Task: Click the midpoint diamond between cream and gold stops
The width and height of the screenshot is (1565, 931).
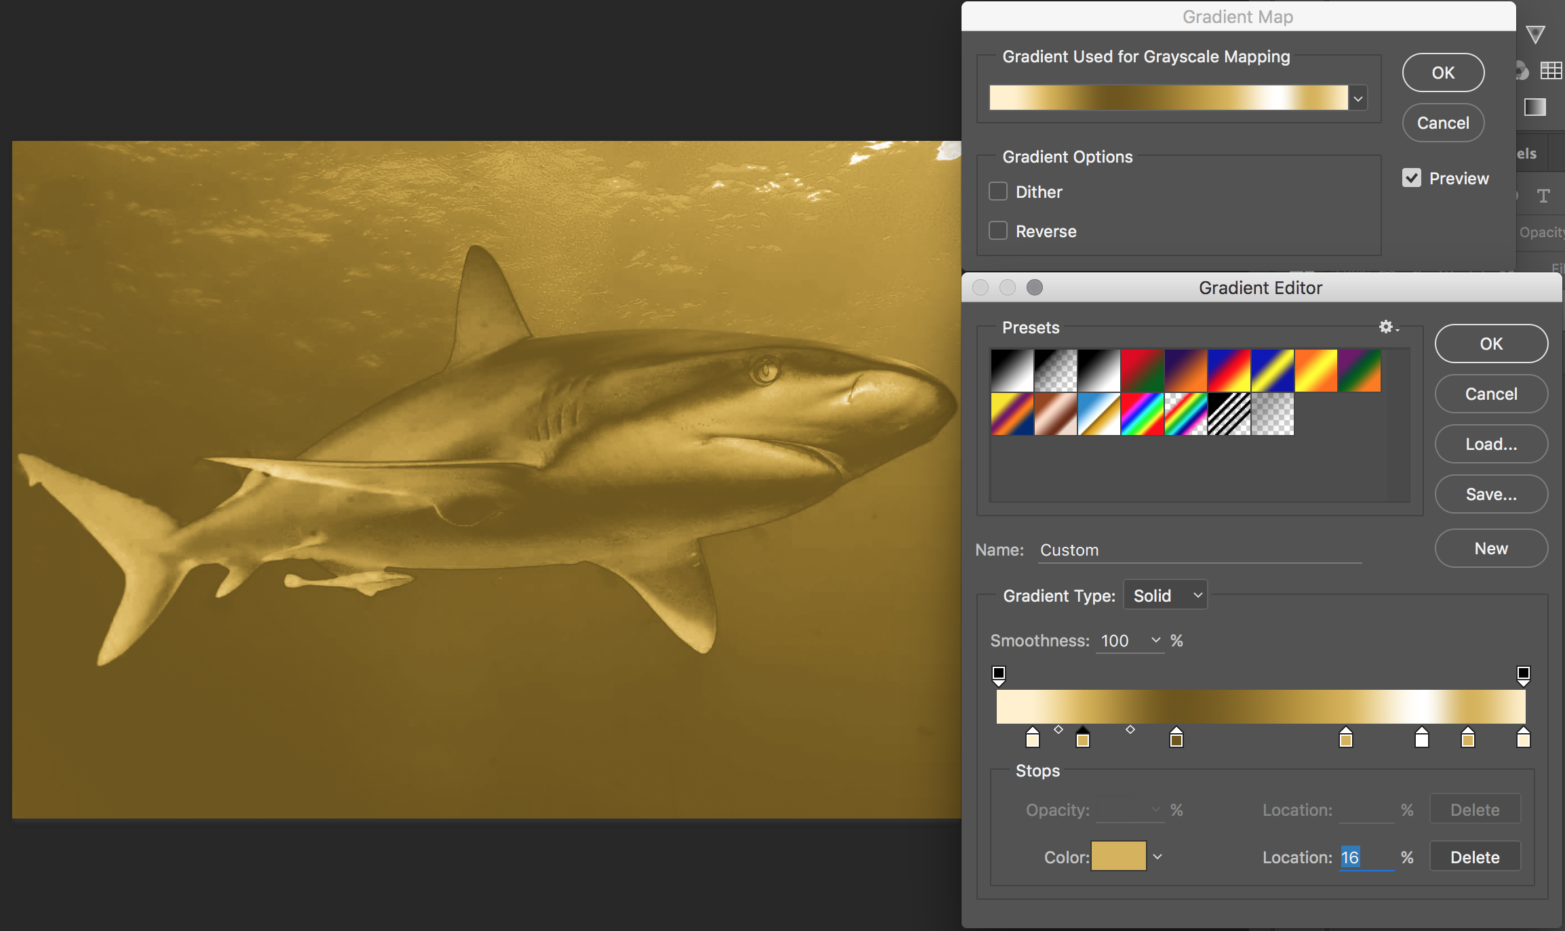Action: [x=1058, y=730]
